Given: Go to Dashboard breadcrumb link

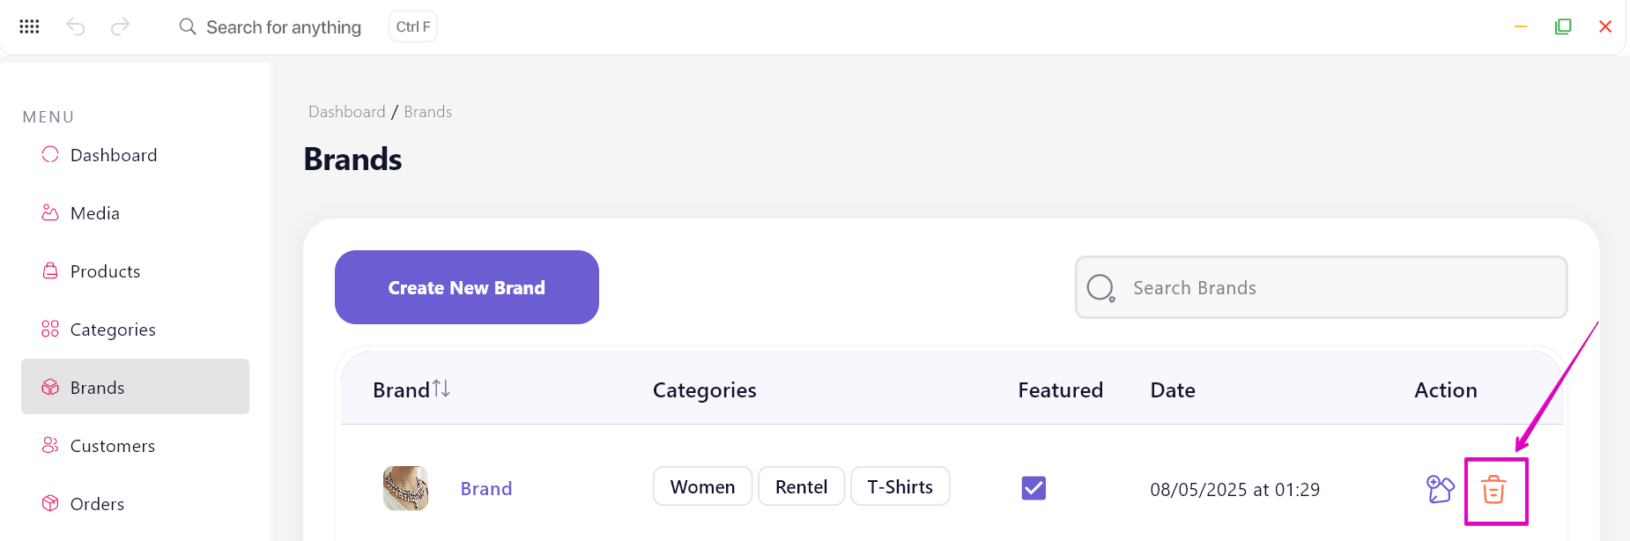Looking at the screenshot, I should pos(347,112).
